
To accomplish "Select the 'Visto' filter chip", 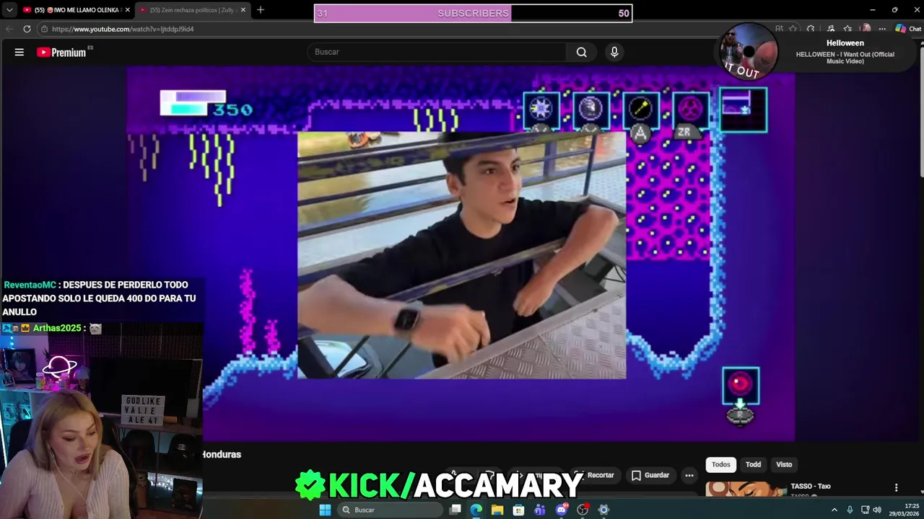I will [x=784, y=465].
